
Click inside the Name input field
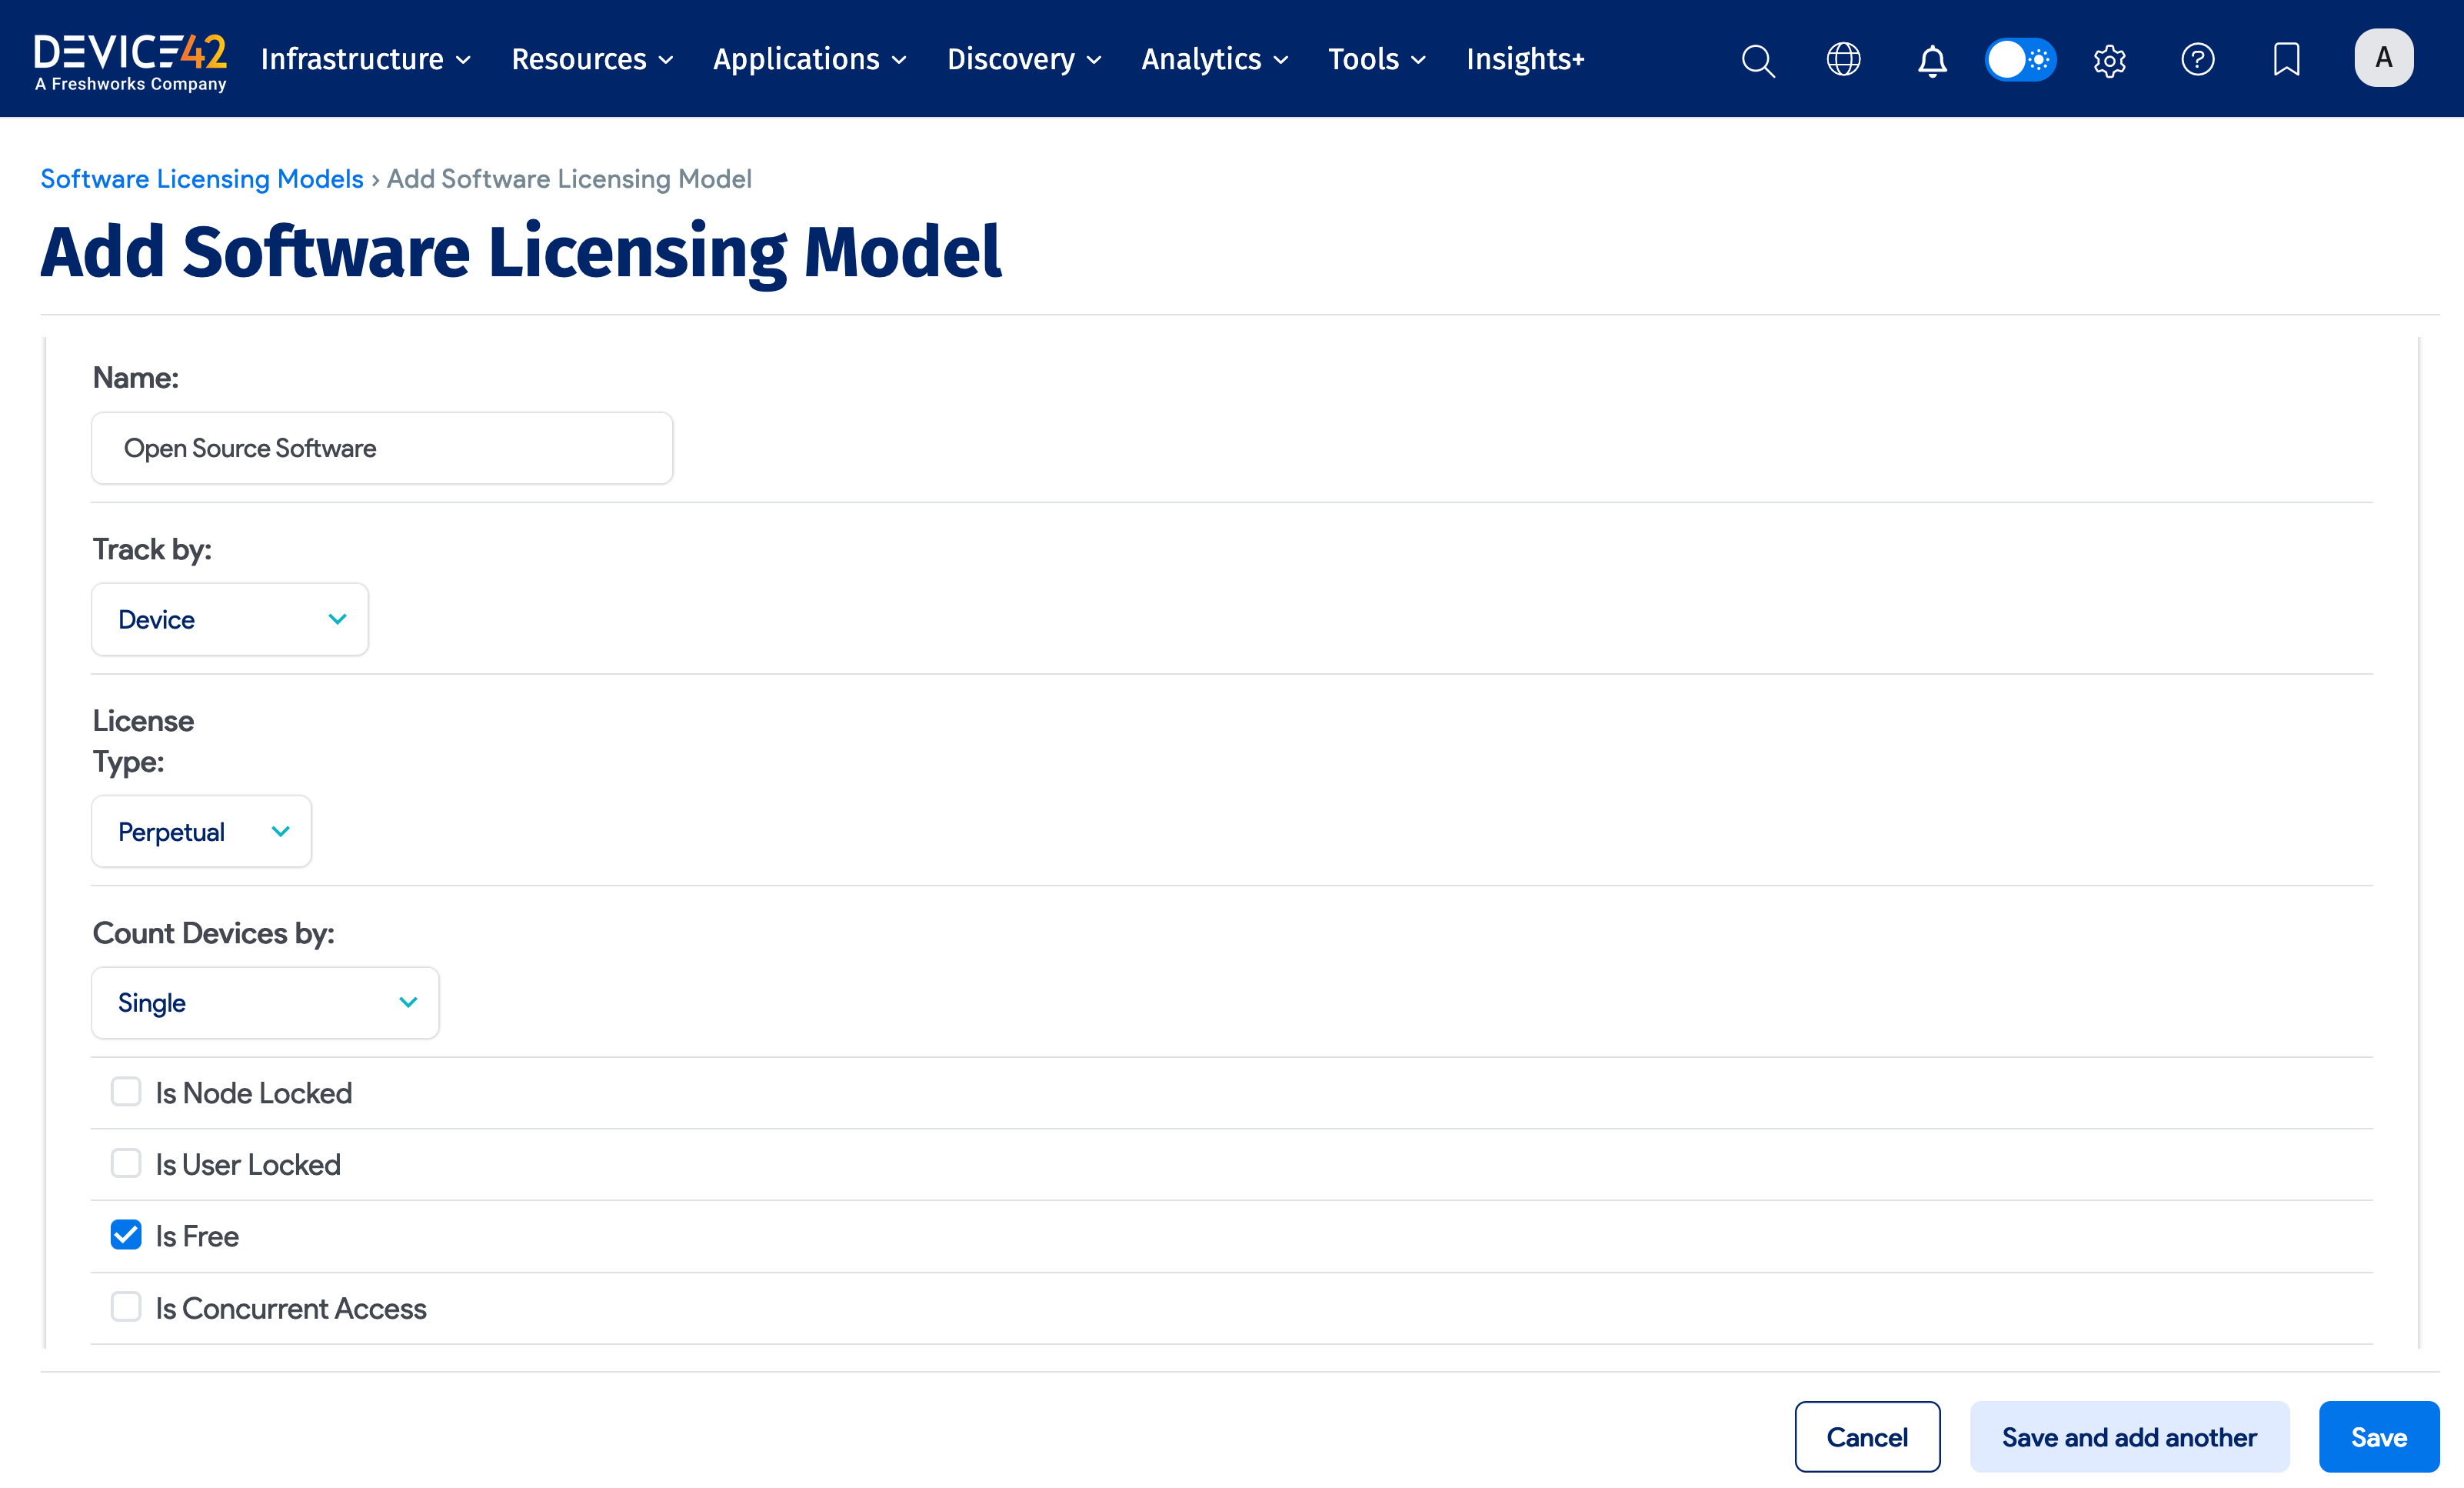pos(381,447)
